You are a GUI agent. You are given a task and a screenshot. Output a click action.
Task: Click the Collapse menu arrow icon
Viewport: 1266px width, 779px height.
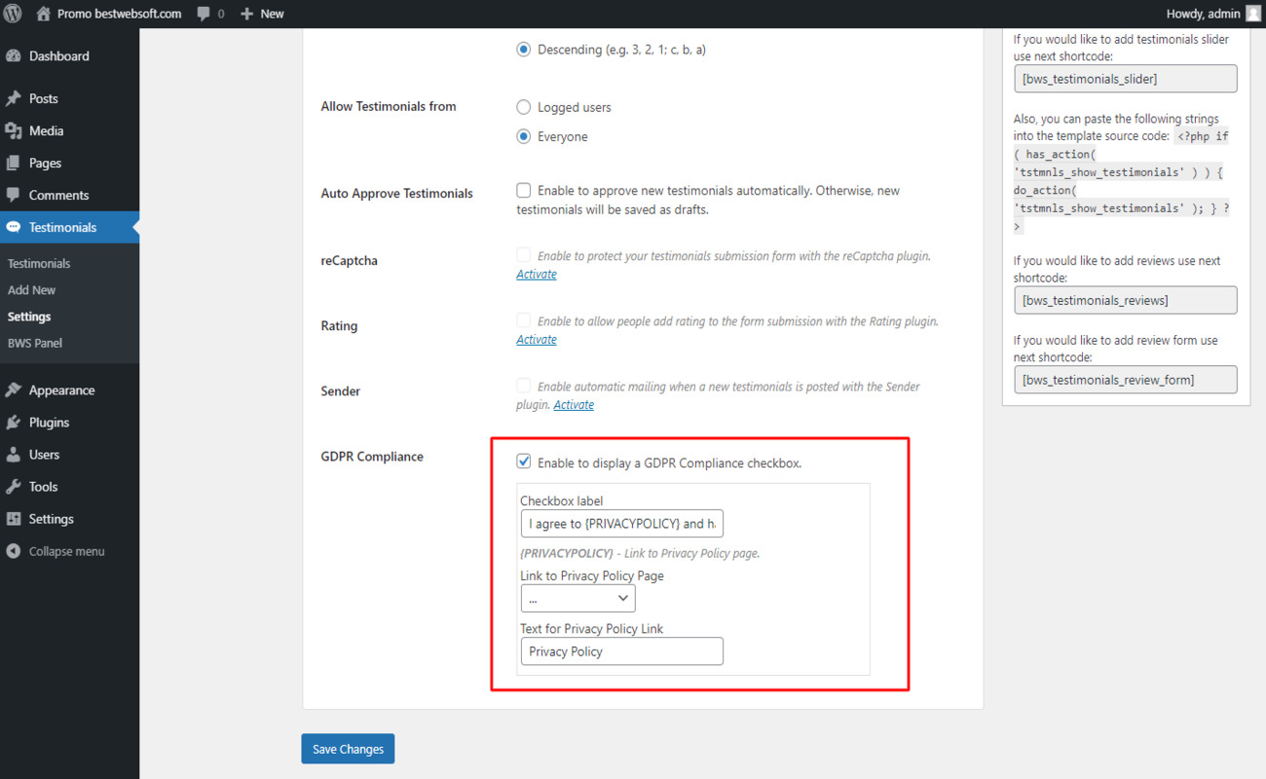14,551
